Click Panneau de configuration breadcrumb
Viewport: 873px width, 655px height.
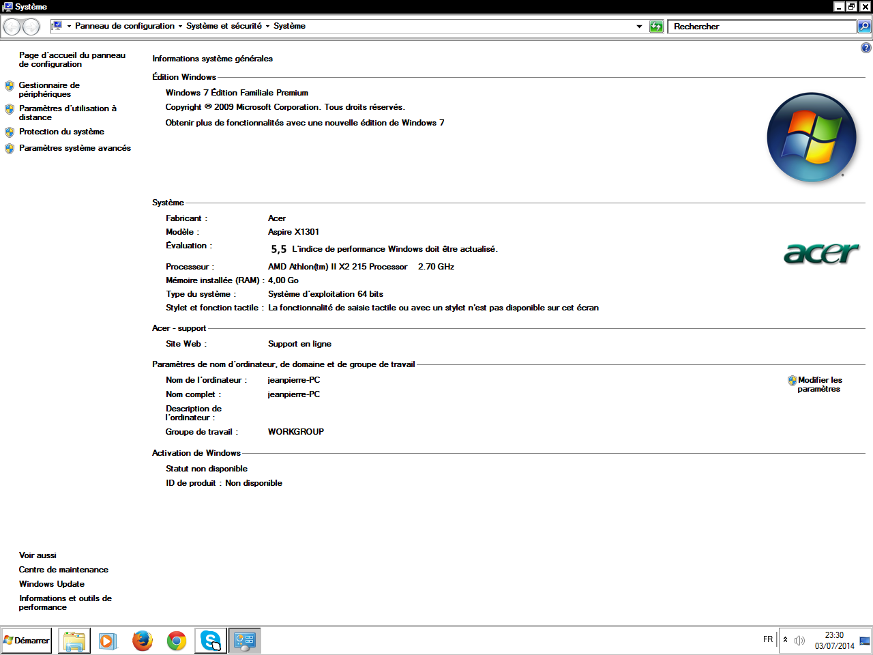pyautogui.click(x=125, y=26)
